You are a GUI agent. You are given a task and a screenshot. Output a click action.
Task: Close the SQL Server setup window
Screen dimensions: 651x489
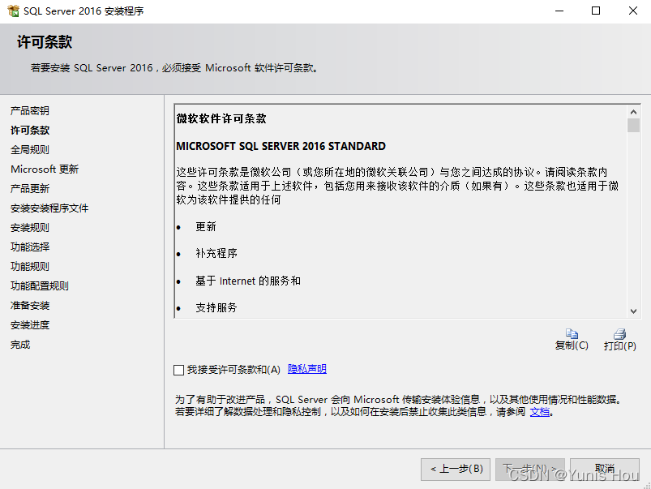pos(632,11)
